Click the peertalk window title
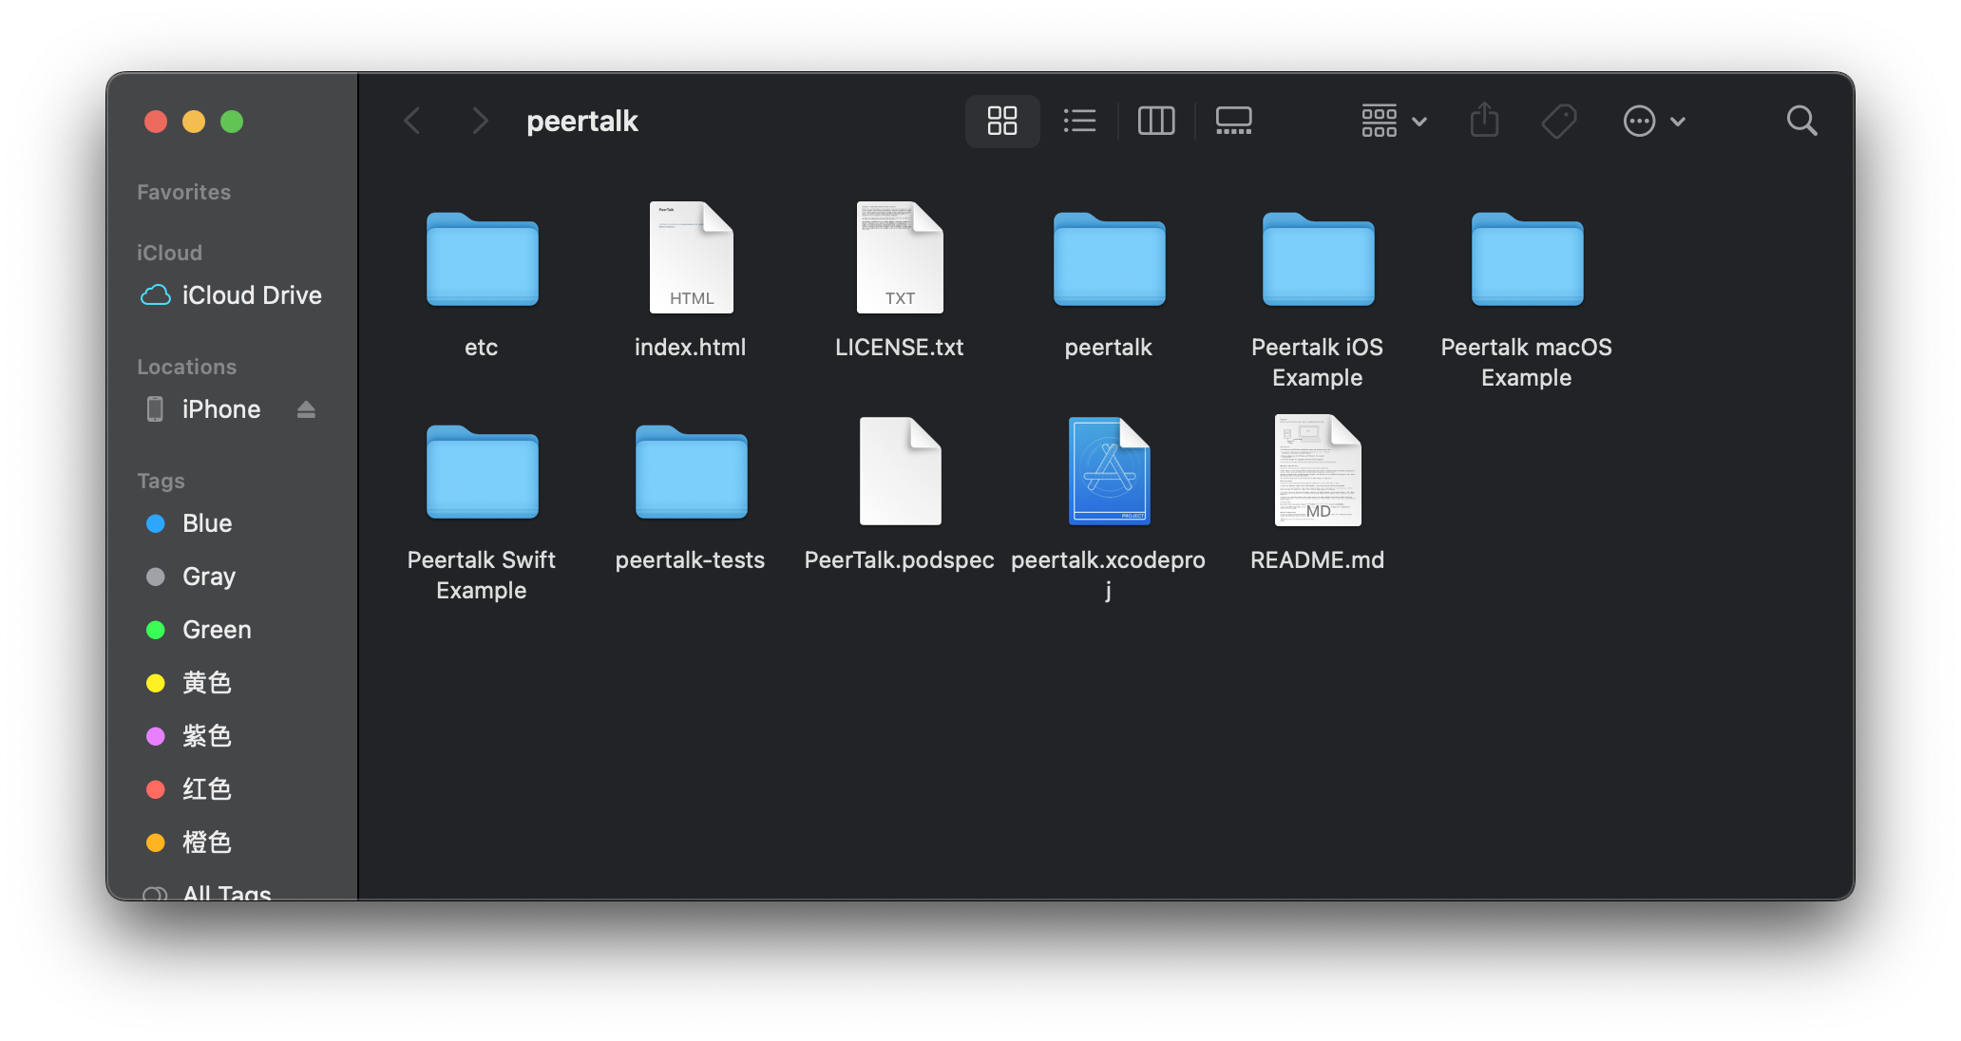The image size is (1961, 1041). click(x=582, y=121)
